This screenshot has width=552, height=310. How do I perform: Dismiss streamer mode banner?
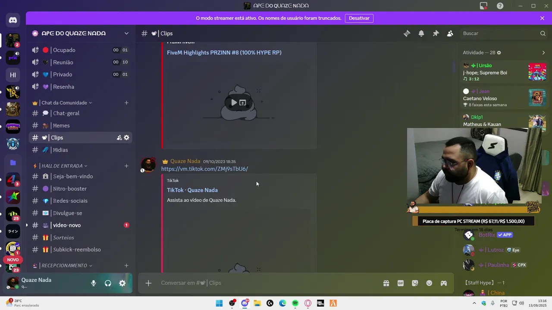click(542, 18)
